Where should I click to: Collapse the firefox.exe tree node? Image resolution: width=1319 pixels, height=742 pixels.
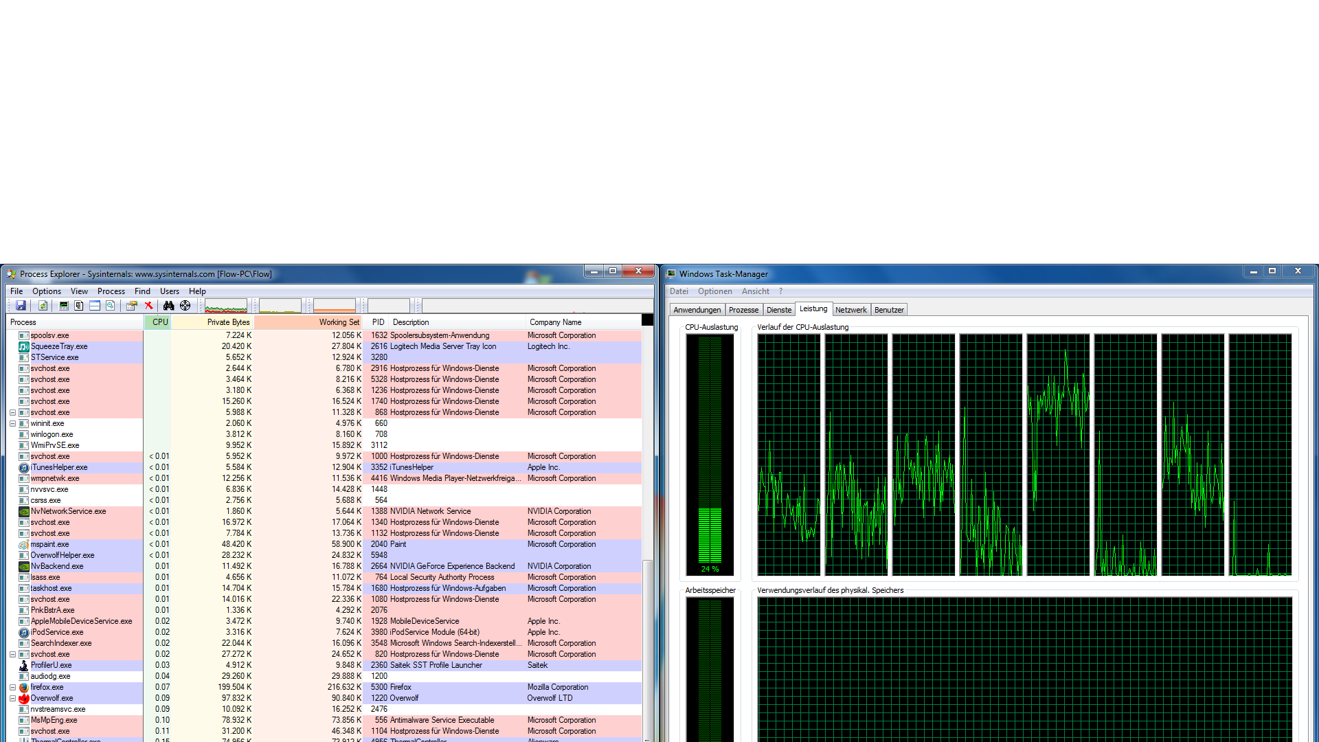12,688
